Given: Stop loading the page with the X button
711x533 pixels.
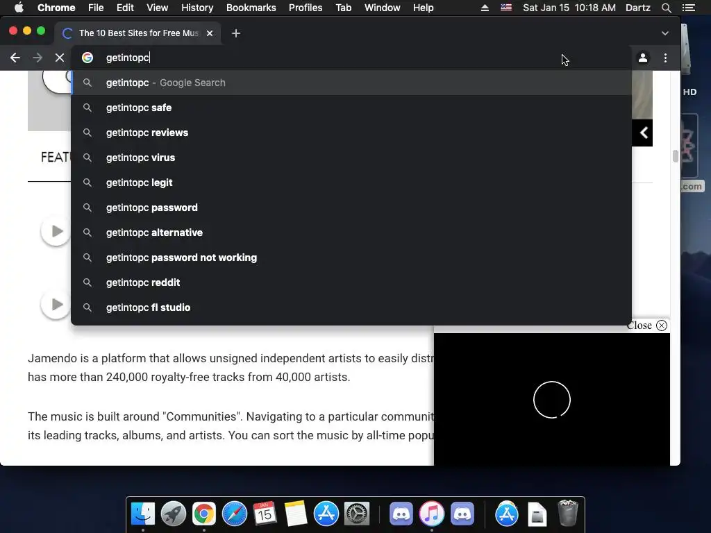Looking at the screenshot, I should (x=60, y=58).
